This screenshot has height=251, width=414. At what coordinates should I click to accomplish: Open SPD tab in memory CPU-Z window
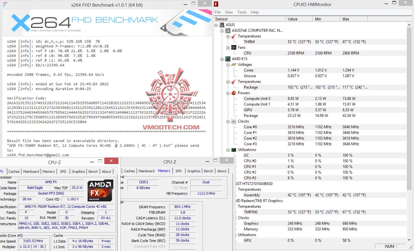click(178, 171)
